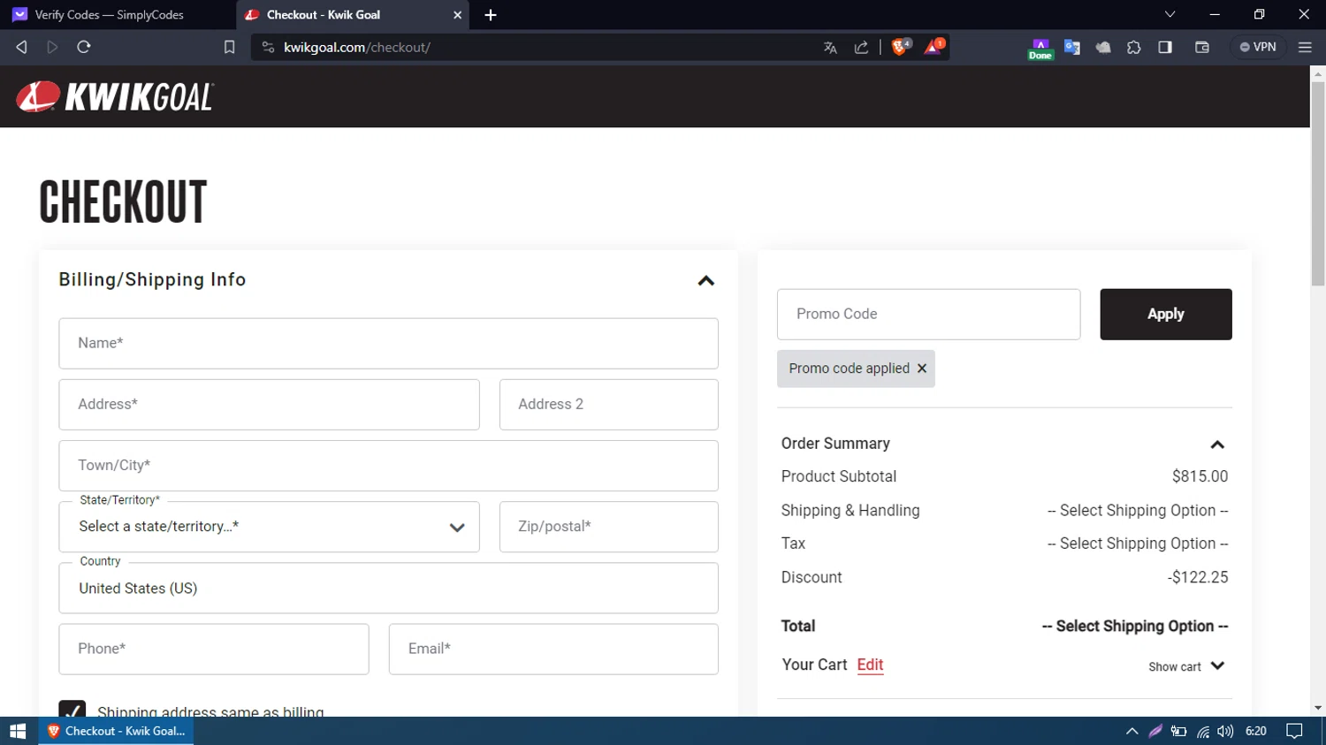The image size is (1326, 745).
Task: Open the browser hamburger menu
Action: pos(1305,48)
